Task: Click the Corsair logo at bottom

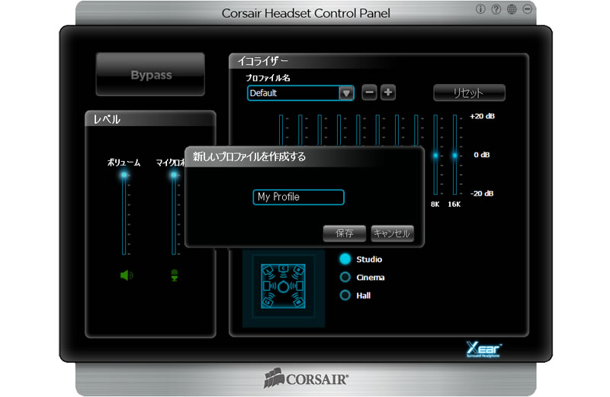Action: point(307,379)
